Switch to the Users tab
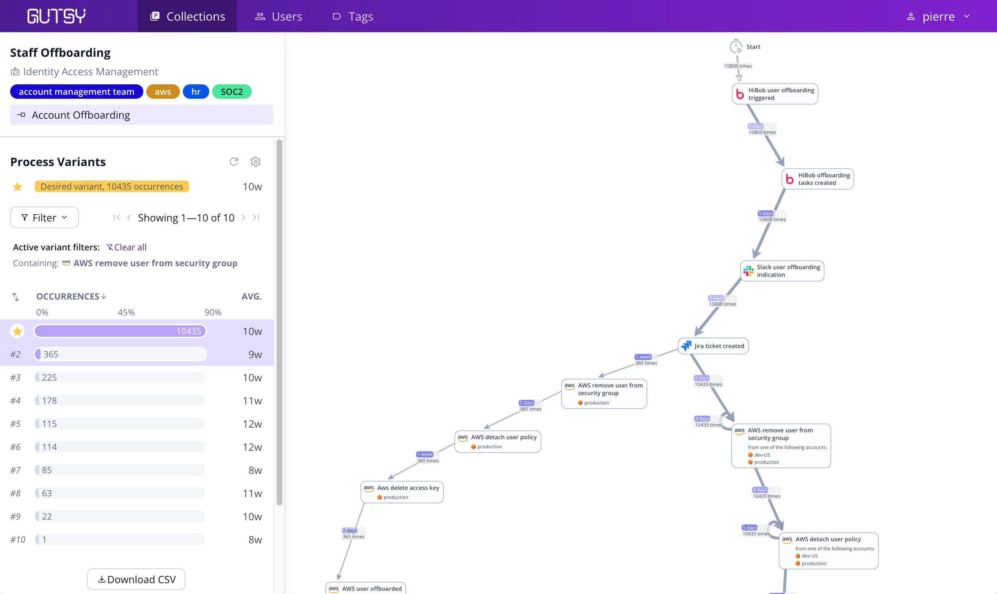The image size is (997, 594). (x=279, y=16)
